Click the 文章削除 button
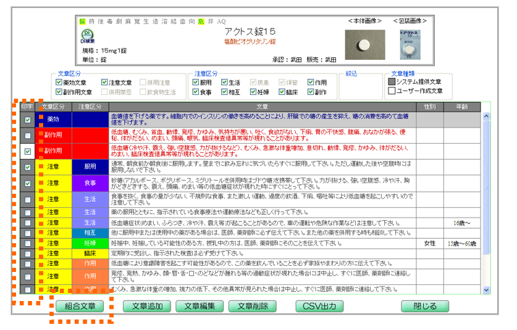This screenshot has height=330, width=517. tap(248, 307)
